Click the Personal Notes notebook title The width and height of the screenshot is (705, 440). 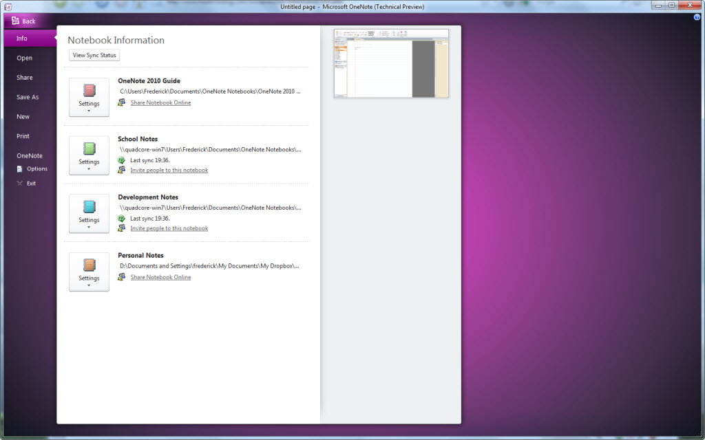point(140,255)
